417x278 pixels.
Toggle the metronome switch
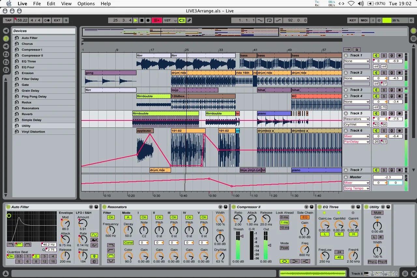point(47,20)
